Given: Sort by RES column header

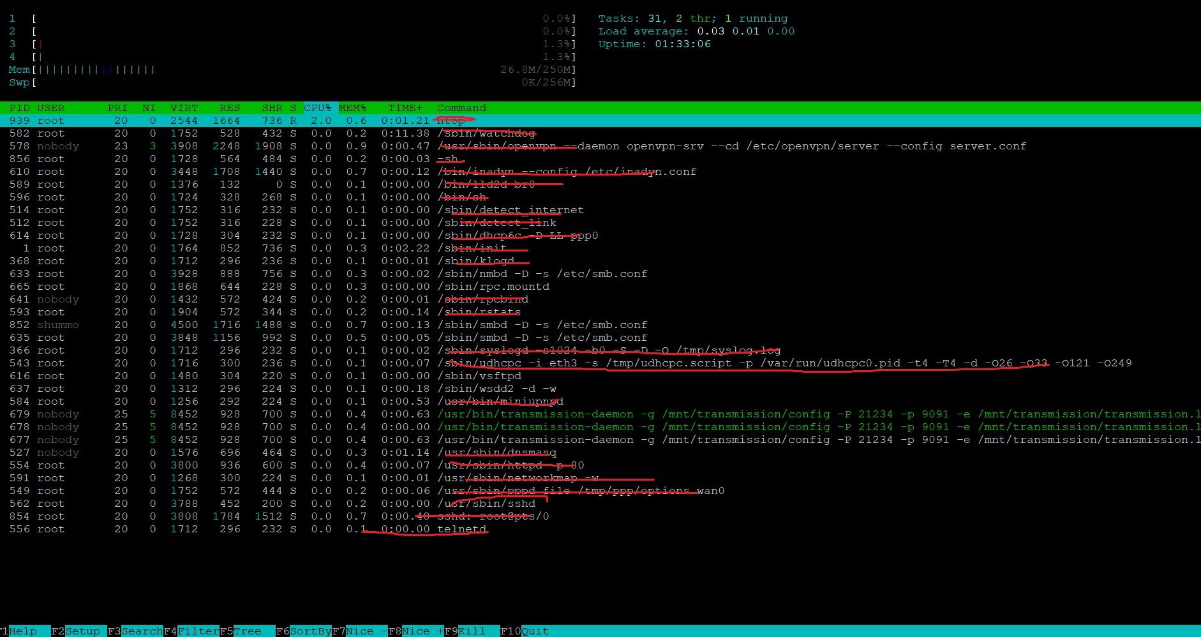Looking at the screenshot, I should (x=230, y=108).
